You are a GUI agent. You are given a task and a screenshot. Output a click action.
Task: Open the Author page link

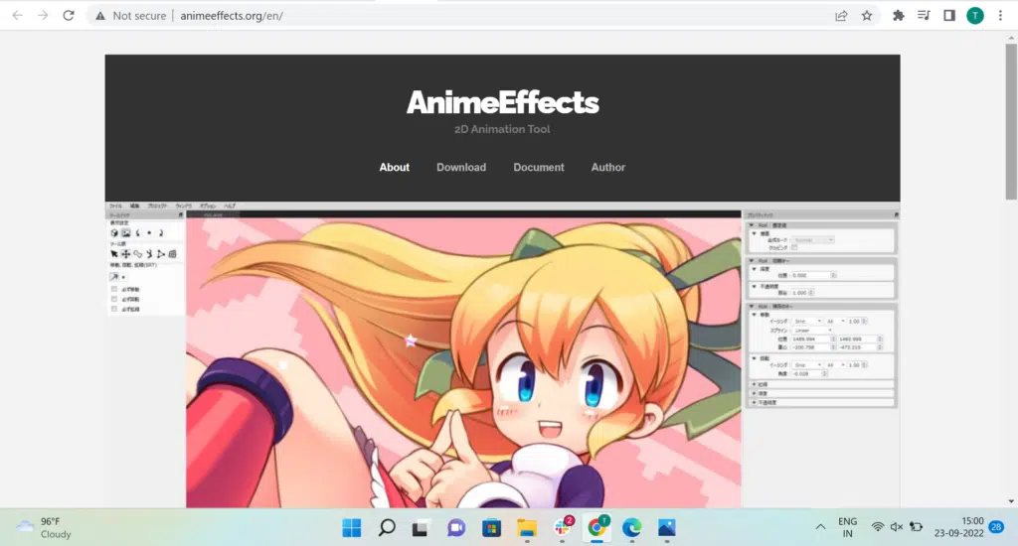(608, 168)
